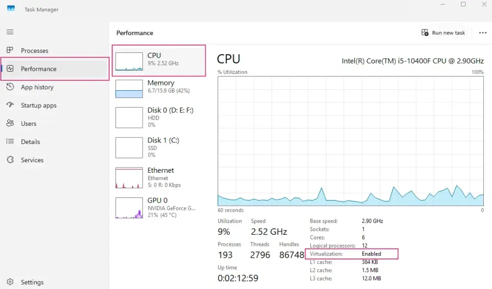Maximize the Task Manager window
This screenshot has height=289, width=492.
pyautogui.click(x=463, y=4)
